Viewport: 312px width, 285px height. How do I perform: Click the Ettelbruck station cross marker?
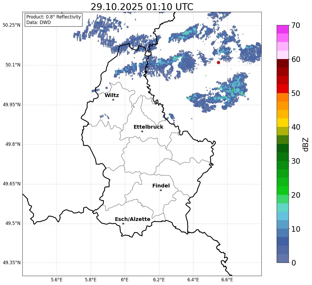142,131
